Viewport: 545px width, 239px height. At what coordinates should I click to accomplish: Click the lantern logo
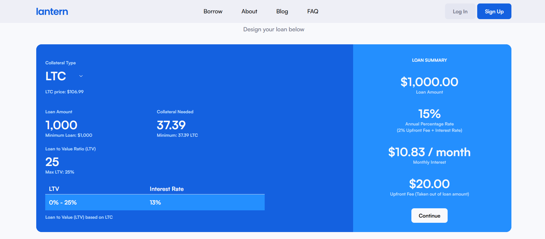[x=52, y=11]
